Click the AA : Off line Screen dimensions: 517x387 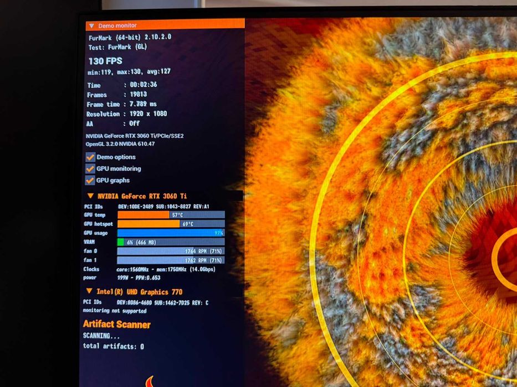pos(112,123)
